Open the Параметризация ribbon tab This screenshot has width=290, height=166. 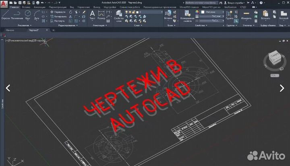coord(58,7)
